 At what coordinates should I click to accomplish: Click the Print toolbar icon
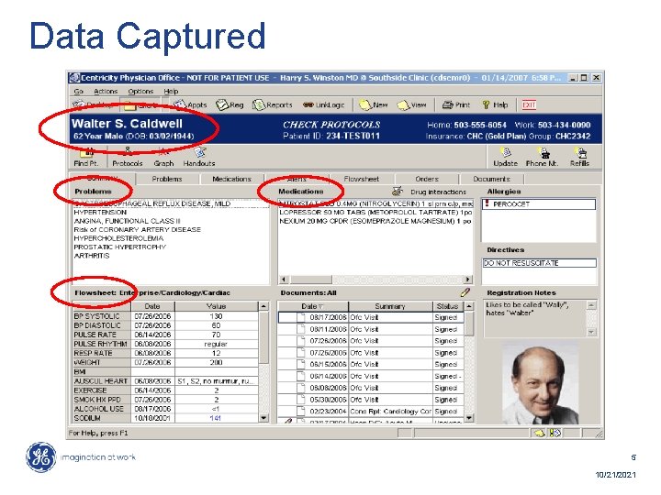(455, 104)
